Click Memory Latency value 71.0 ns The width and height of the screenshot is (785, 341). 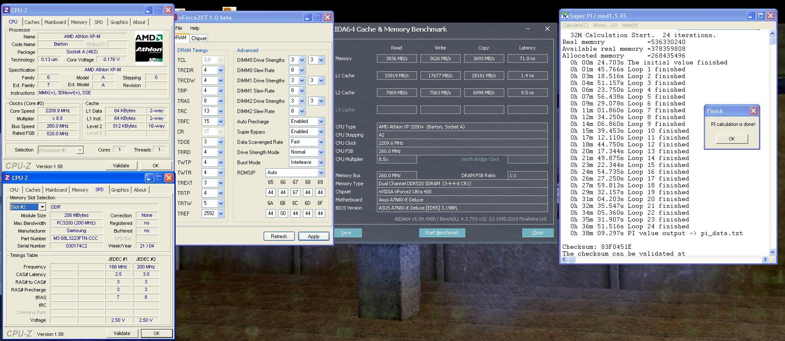click(x=527, y=58)
